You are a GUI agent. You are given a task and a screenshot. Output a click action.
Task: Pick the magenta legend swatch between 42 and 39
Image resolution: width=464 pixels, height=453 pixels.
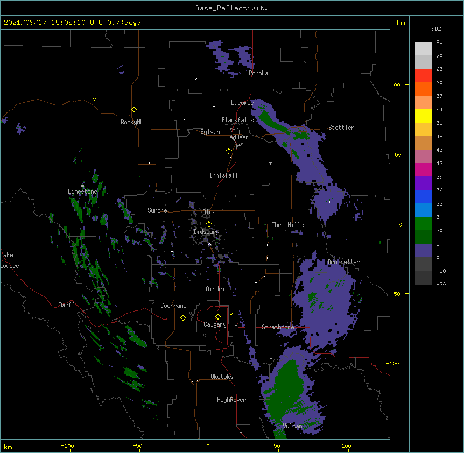[x=423, y=169]
